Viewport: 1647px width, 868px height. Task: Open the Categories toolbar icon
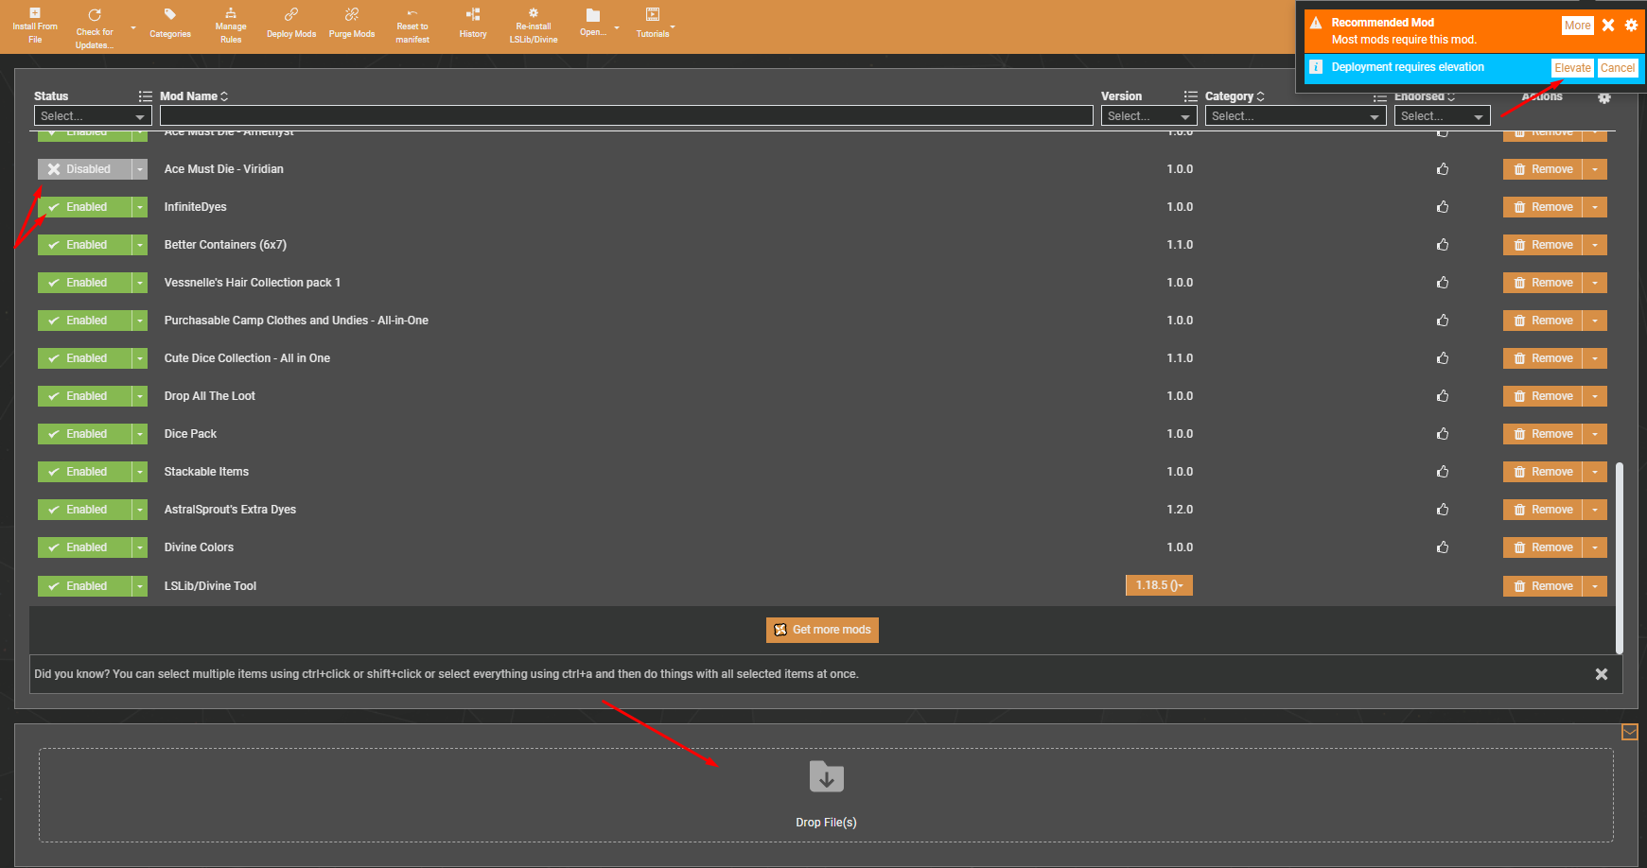coord(170,15)
